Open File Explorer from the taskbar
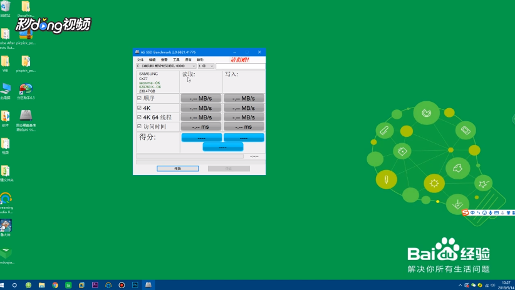The image size is (515, 290). [42, 285]
